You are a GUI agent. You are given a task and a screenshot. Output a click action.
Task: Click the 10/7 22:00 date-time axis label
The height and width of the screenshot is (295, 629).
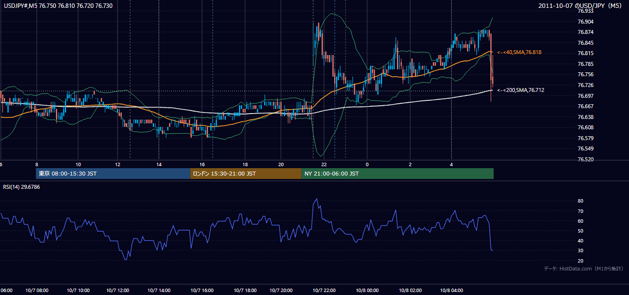324,291
